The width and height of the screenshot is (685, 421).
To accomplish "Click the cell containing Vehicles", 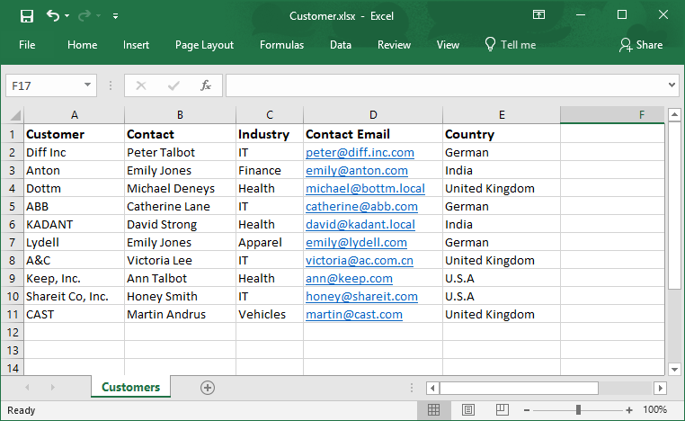I will (270, 314).
